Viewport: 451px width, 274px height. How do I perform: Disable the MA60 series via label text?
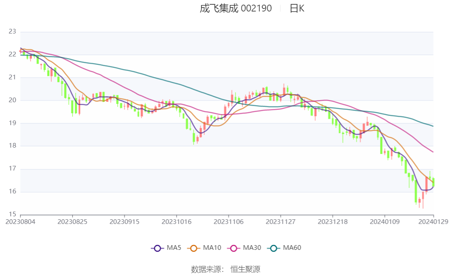(x=292, y=248)
